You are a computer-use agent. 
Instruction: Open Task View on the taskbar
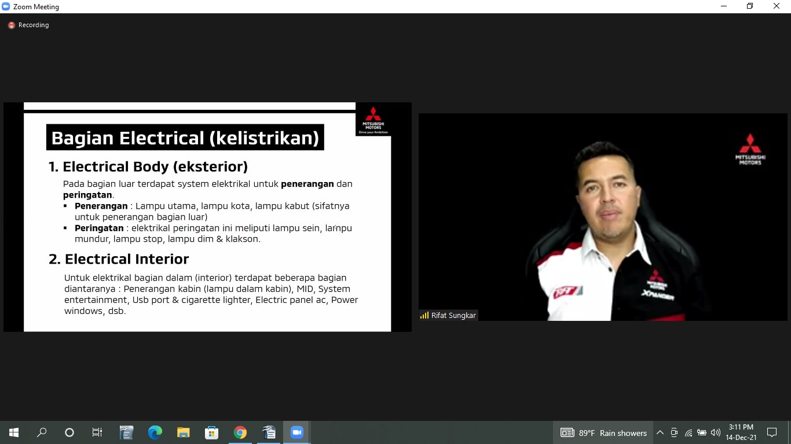pyautogui.click(x=97, y=432)
